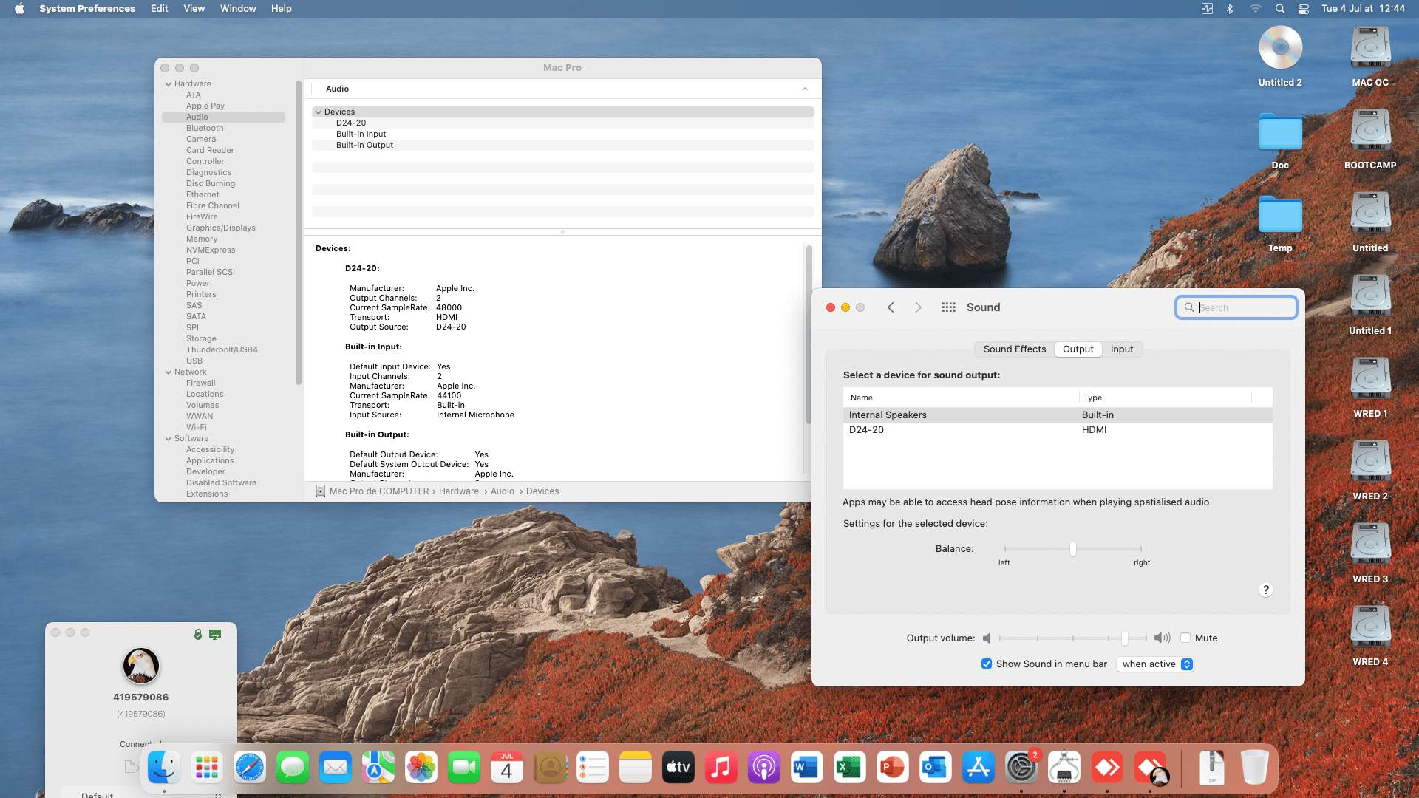
Task: Click the Bluetooth icon in the menu bar
Action: [1230, 9]
